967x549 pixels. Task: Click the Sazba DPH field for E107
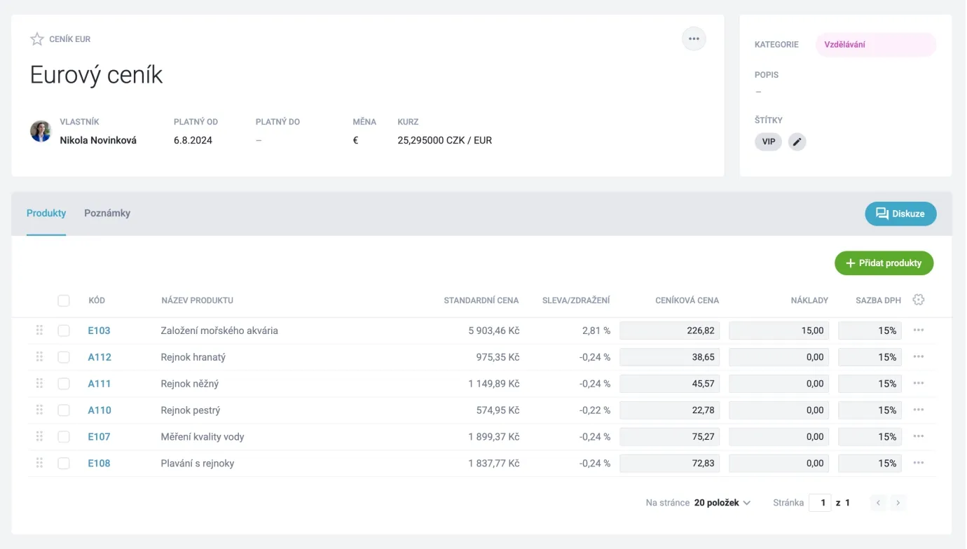(870, 437)
